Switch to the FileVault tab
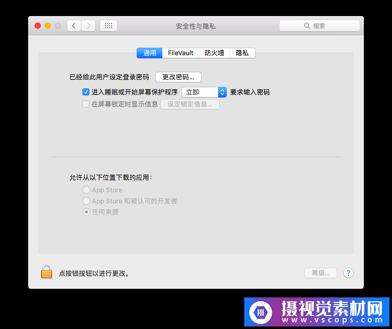This screenshot has width=392, height=329. coord(180,53)
